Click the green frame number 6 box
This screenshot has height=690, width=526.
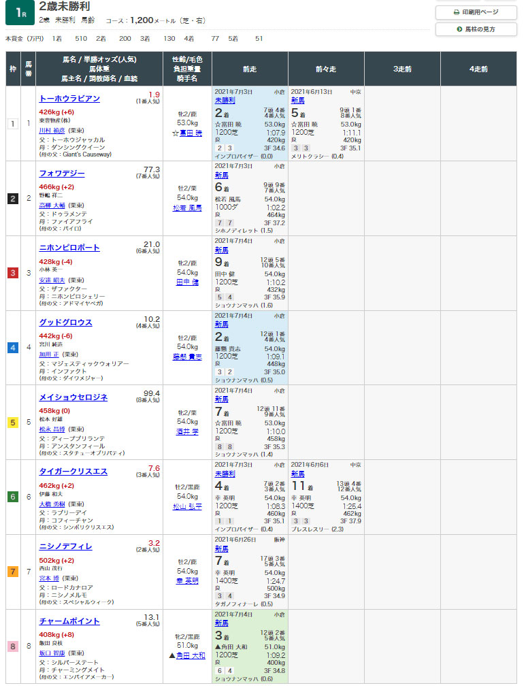click(x=13, y=497)
